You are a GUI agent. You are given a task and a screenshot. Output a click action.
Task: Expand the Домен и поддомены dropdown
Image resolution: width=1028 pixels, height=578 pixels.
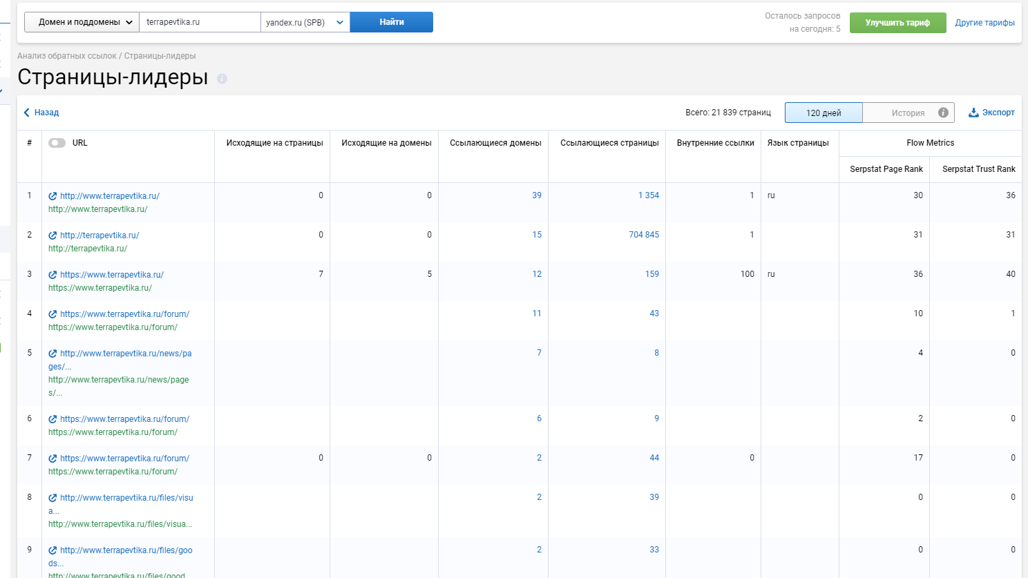82,22
